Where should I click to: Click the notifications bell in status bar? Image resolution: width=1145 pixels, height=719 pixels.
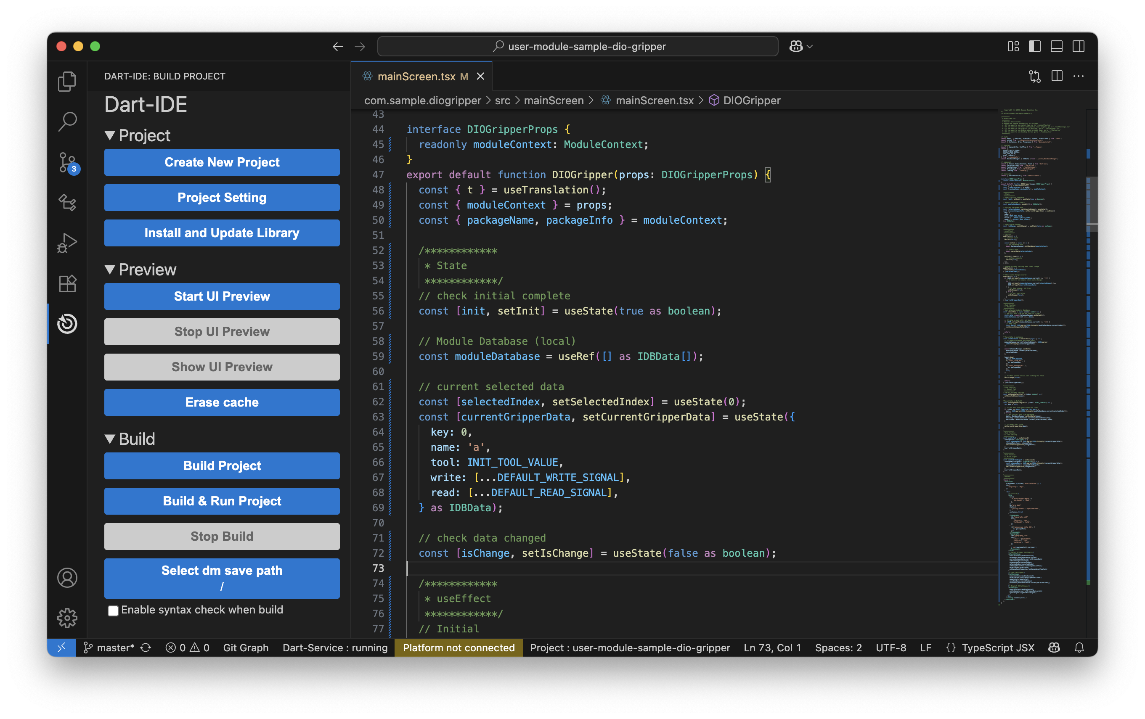[1079, 647]
